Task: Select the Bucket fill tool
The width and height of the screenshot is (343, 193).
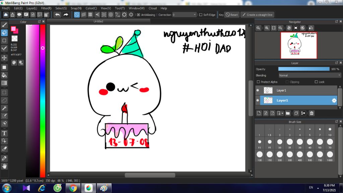Action: (x=4, y=75)
